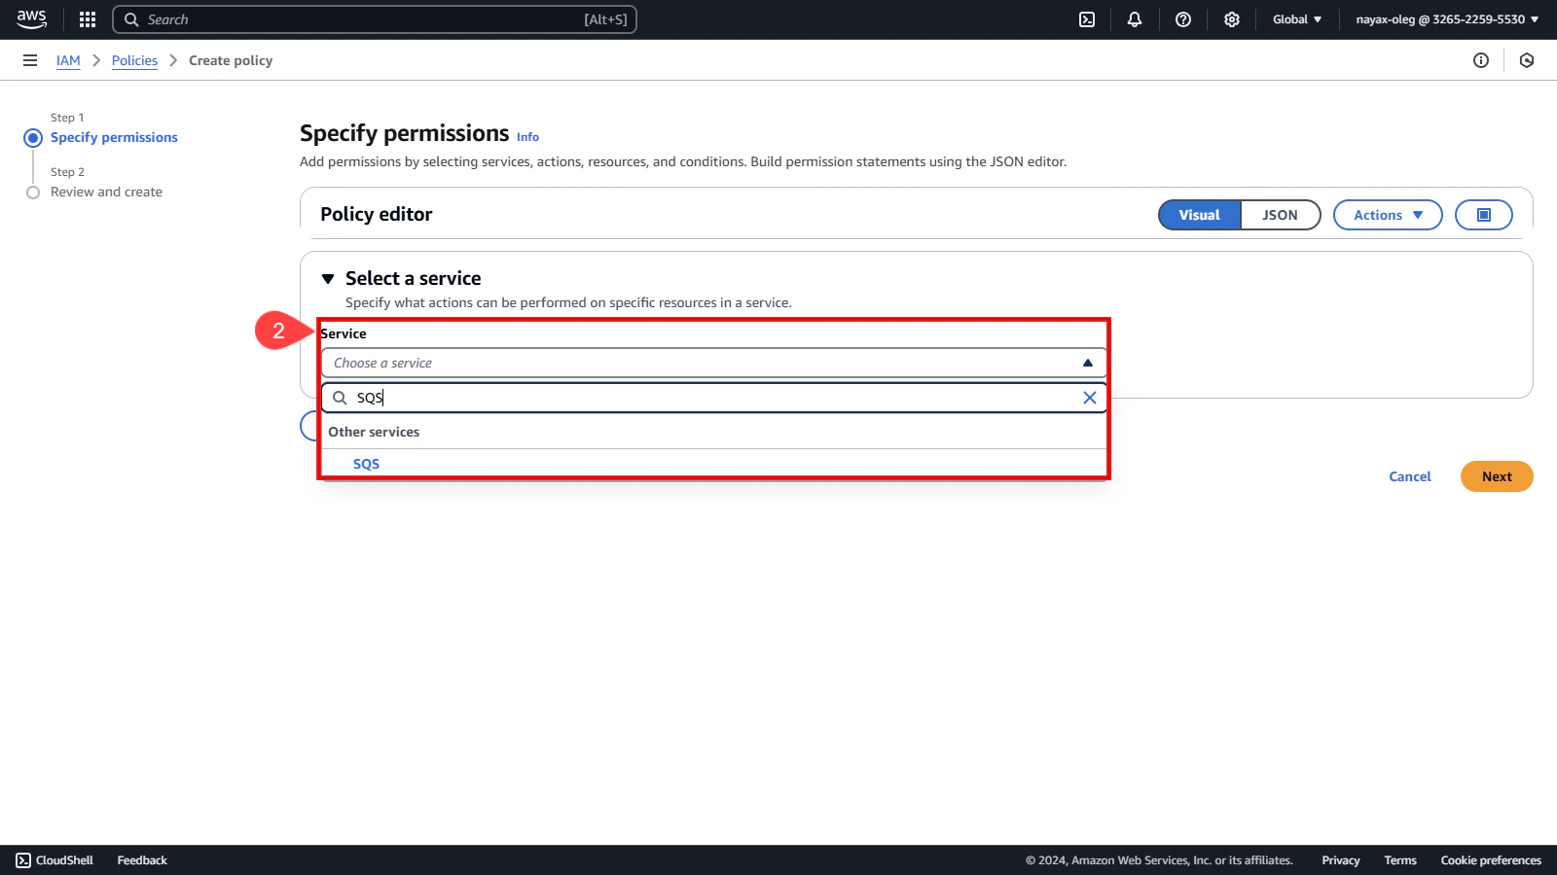Image resolution: width=1557 pixels, height=875 pixels.
Task: Click the Create policy breadcrumb text
Action: click(x=231, y=60)
